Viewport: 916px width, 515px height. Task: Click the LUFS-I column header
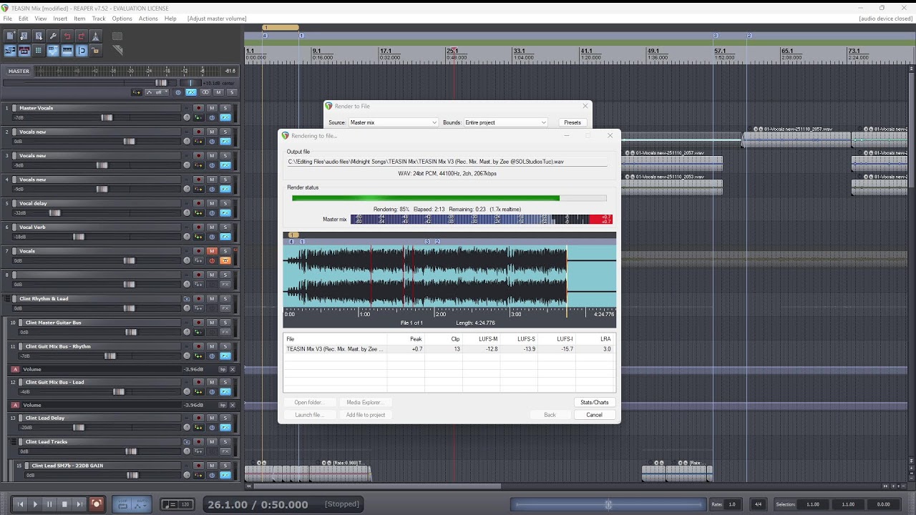tap(565, 339)
